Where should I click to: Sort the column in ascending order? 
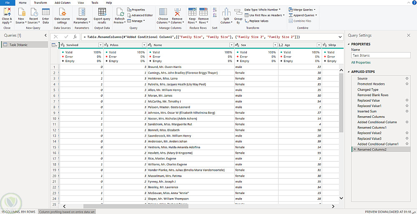point(215,10)
